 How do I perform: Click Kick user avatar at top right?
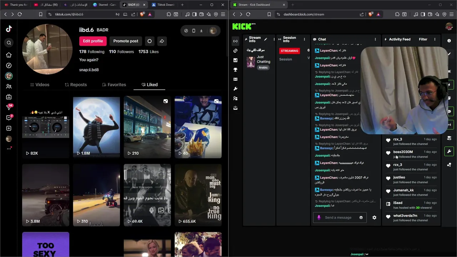pyautogui.click(x=449, y=26)
